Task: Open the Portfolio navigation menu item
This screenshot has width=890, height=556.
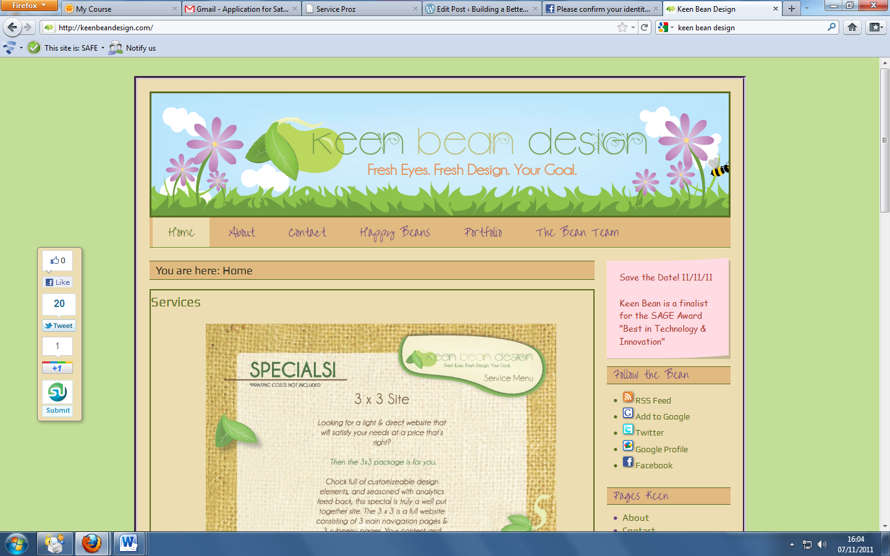Action: point(483,232)
